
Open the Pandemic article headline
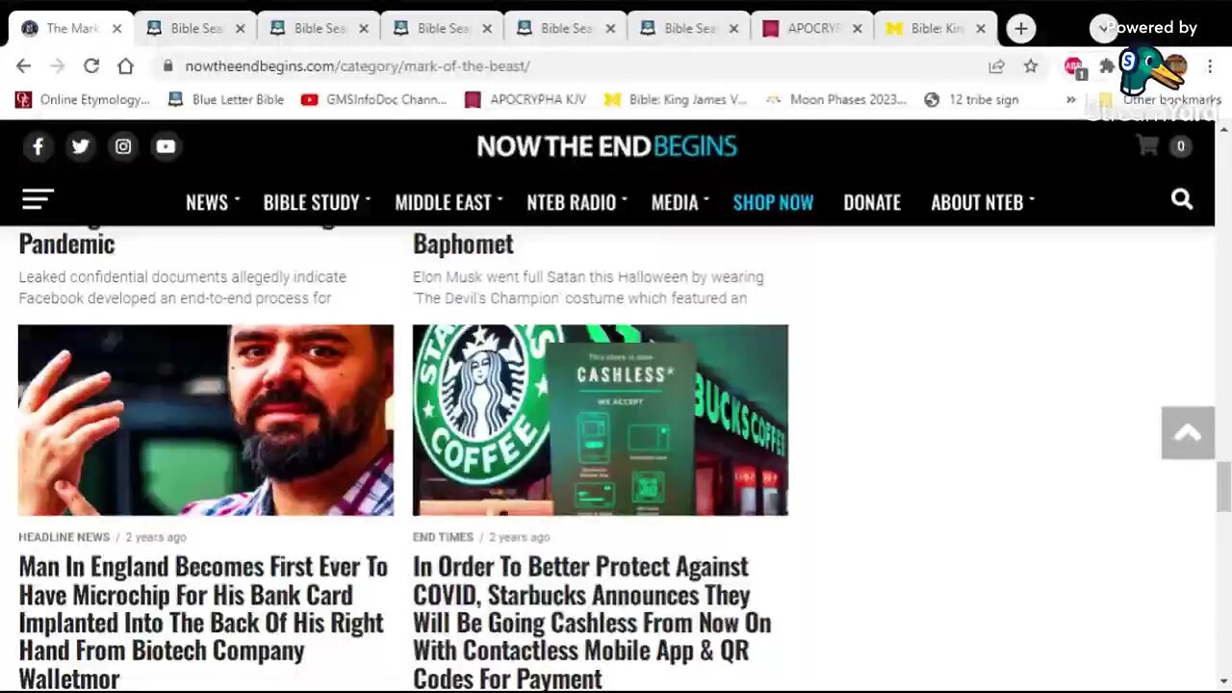(66, 243)
